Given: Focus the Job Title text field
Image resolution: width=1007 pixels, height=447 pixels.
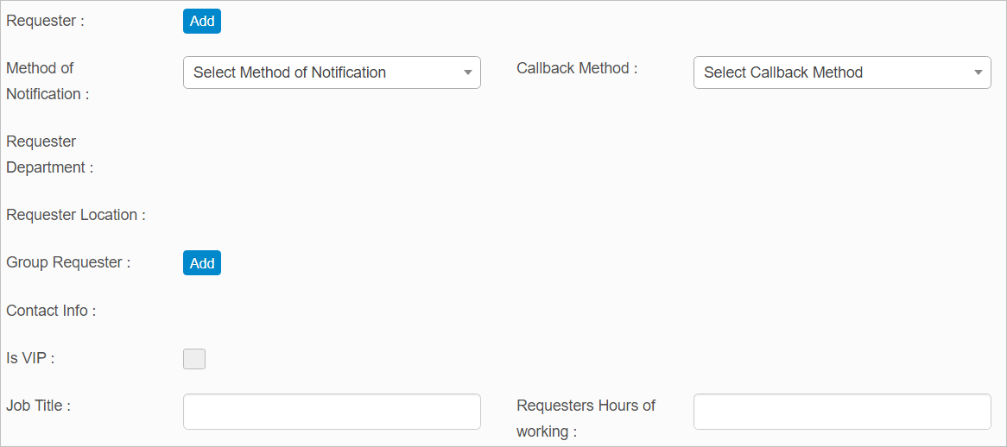Looking at the screenshot, I should [x=332, y=412].
